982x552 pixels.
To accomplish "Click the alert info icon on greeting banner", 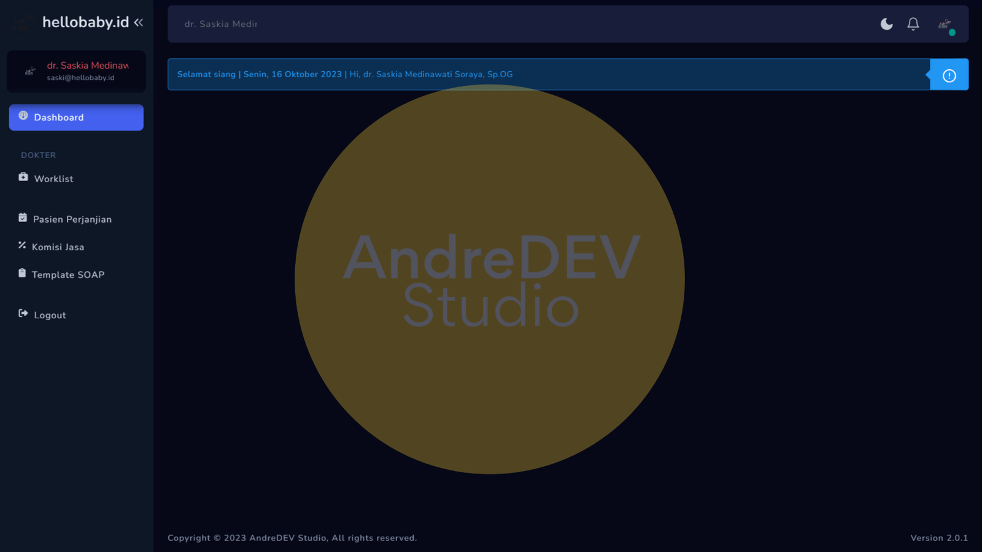I will (949, 75).
